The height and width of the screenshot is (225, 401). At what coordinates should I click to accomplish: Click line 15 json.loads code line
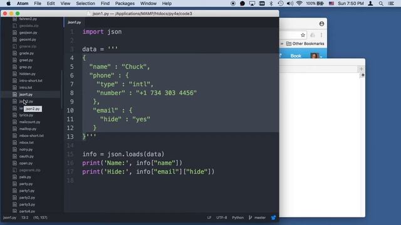coord(123,154)
